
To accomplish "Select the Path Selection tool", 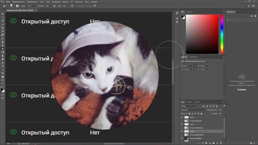I will (x=2, y=70).
